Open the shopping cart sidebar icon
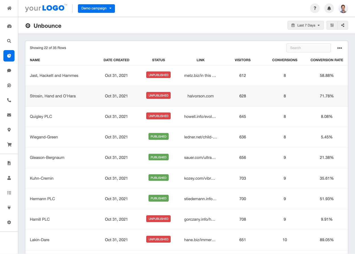 tap(9, 145)
